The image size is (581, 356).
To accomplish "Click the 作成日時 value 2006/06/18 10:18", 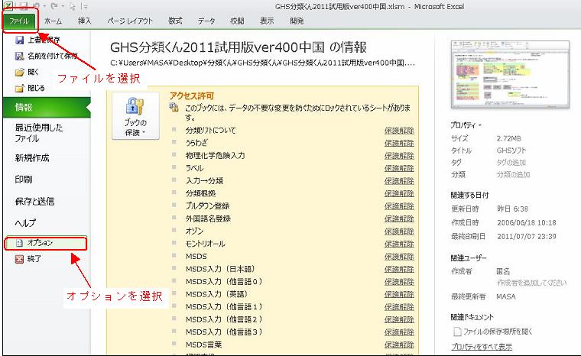I will [x=527, y=222].
